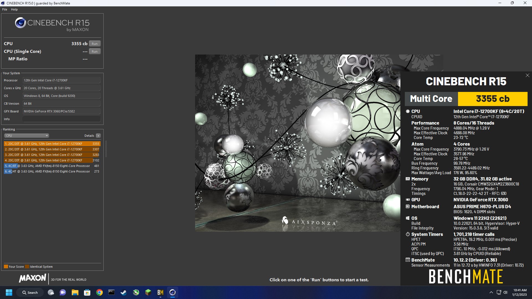This screenshot has height=299, width=532.
Task: Close the BenchMate result overlay
Action: 527,75
